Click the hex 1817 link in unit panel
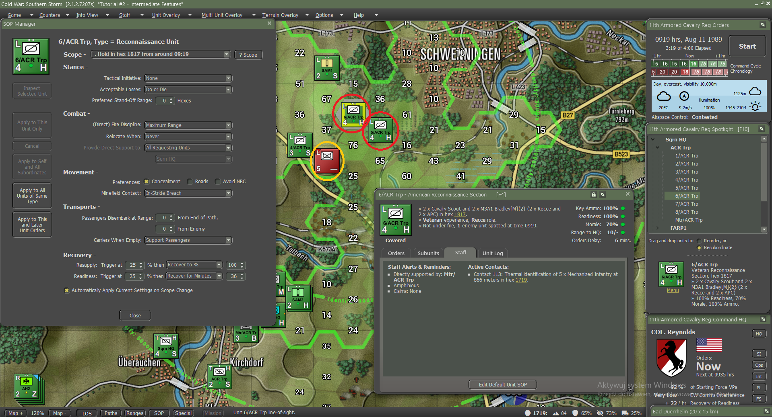Image resolution: width=772 pixels, height=417 pixels. (x=460, y=215)
